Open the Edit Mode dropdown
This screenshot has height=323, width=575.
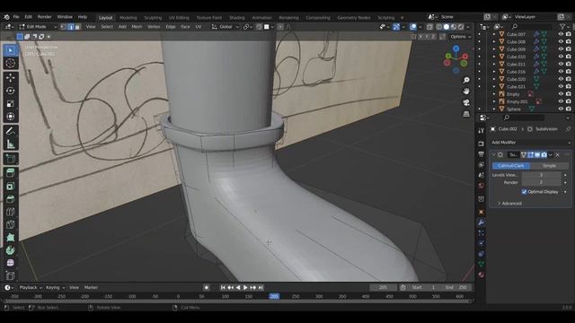point(38,27)
